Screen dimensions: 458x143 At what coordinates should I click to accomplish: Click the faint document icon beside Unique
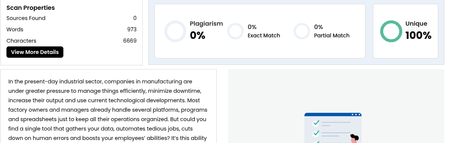[x=412, y=29]
